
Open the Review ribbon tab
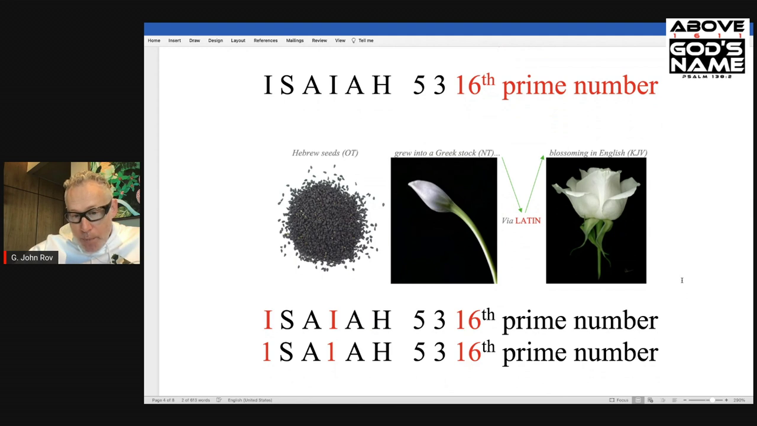click(x=319, y=41)
